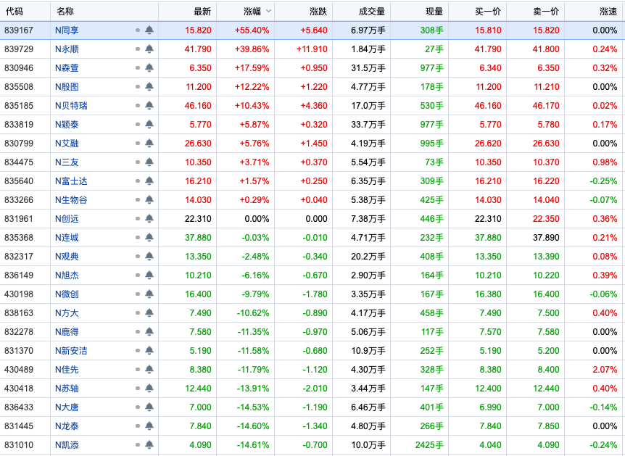This screenshot has width=625, height=456.
Task: Add alert for N方大 via bell
Action: click(x=149, y=313)
